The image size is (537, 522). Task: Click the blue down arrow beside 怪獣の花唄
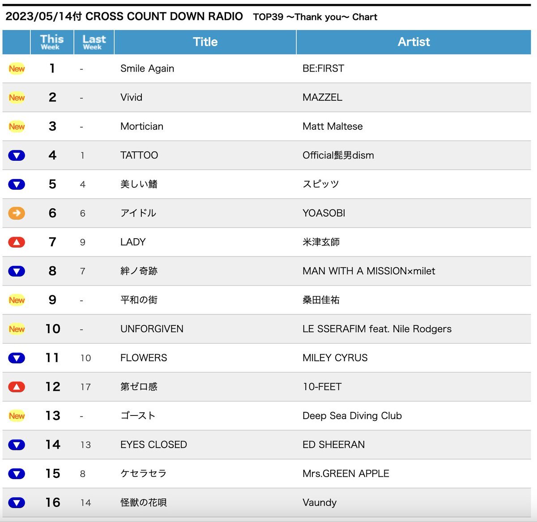(17, 503)
